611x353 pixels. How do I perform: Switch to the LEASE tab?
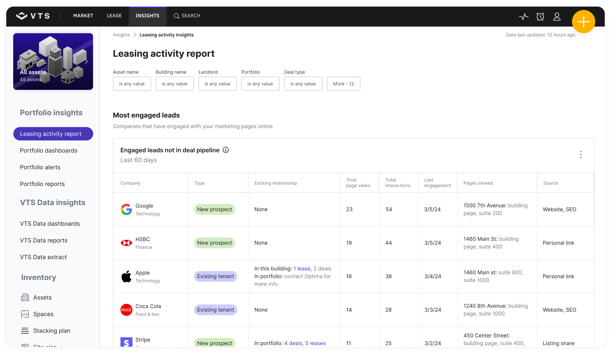pyautogui.click(x=114, y=16)
